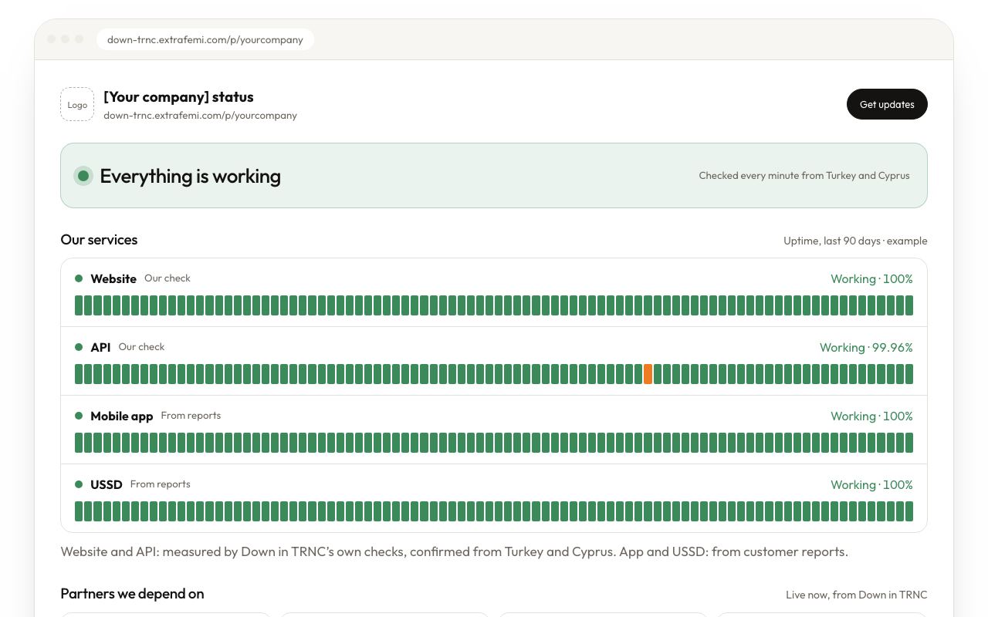Click the Get updates button
Viewport: 988px width, 617px height.
click(x=887, y=104)
